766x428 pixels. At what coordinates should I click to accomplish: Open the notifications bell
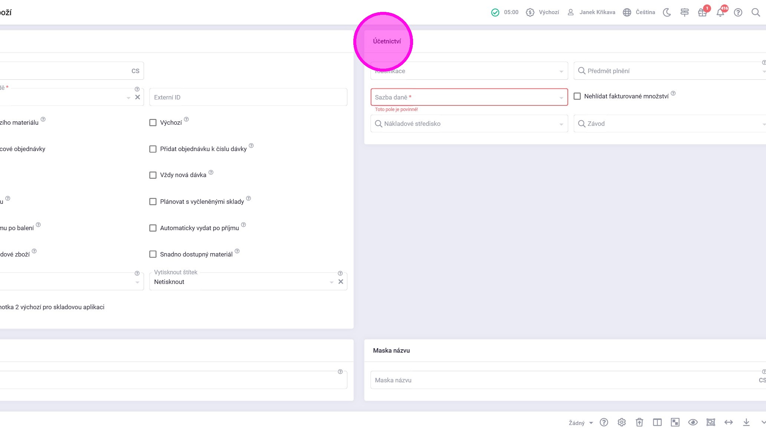pos(720,12)
